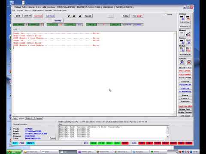Open the Clear Password menu
The image size is (206, 154).
pyautogui.click(x=38, y=10)
